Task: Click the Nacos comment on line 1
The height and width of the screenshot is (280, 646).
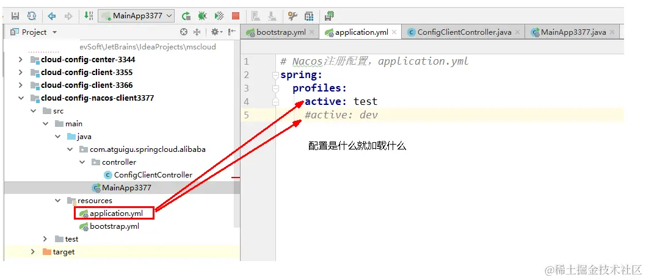Action: click(374, 62)
